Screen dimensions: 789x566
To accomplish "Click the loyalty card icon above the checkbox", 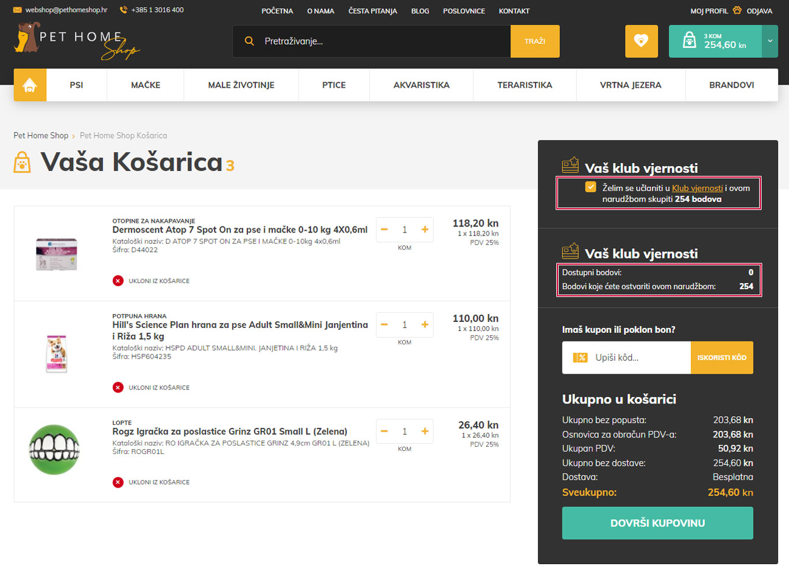I will click(x=570, y=165).
